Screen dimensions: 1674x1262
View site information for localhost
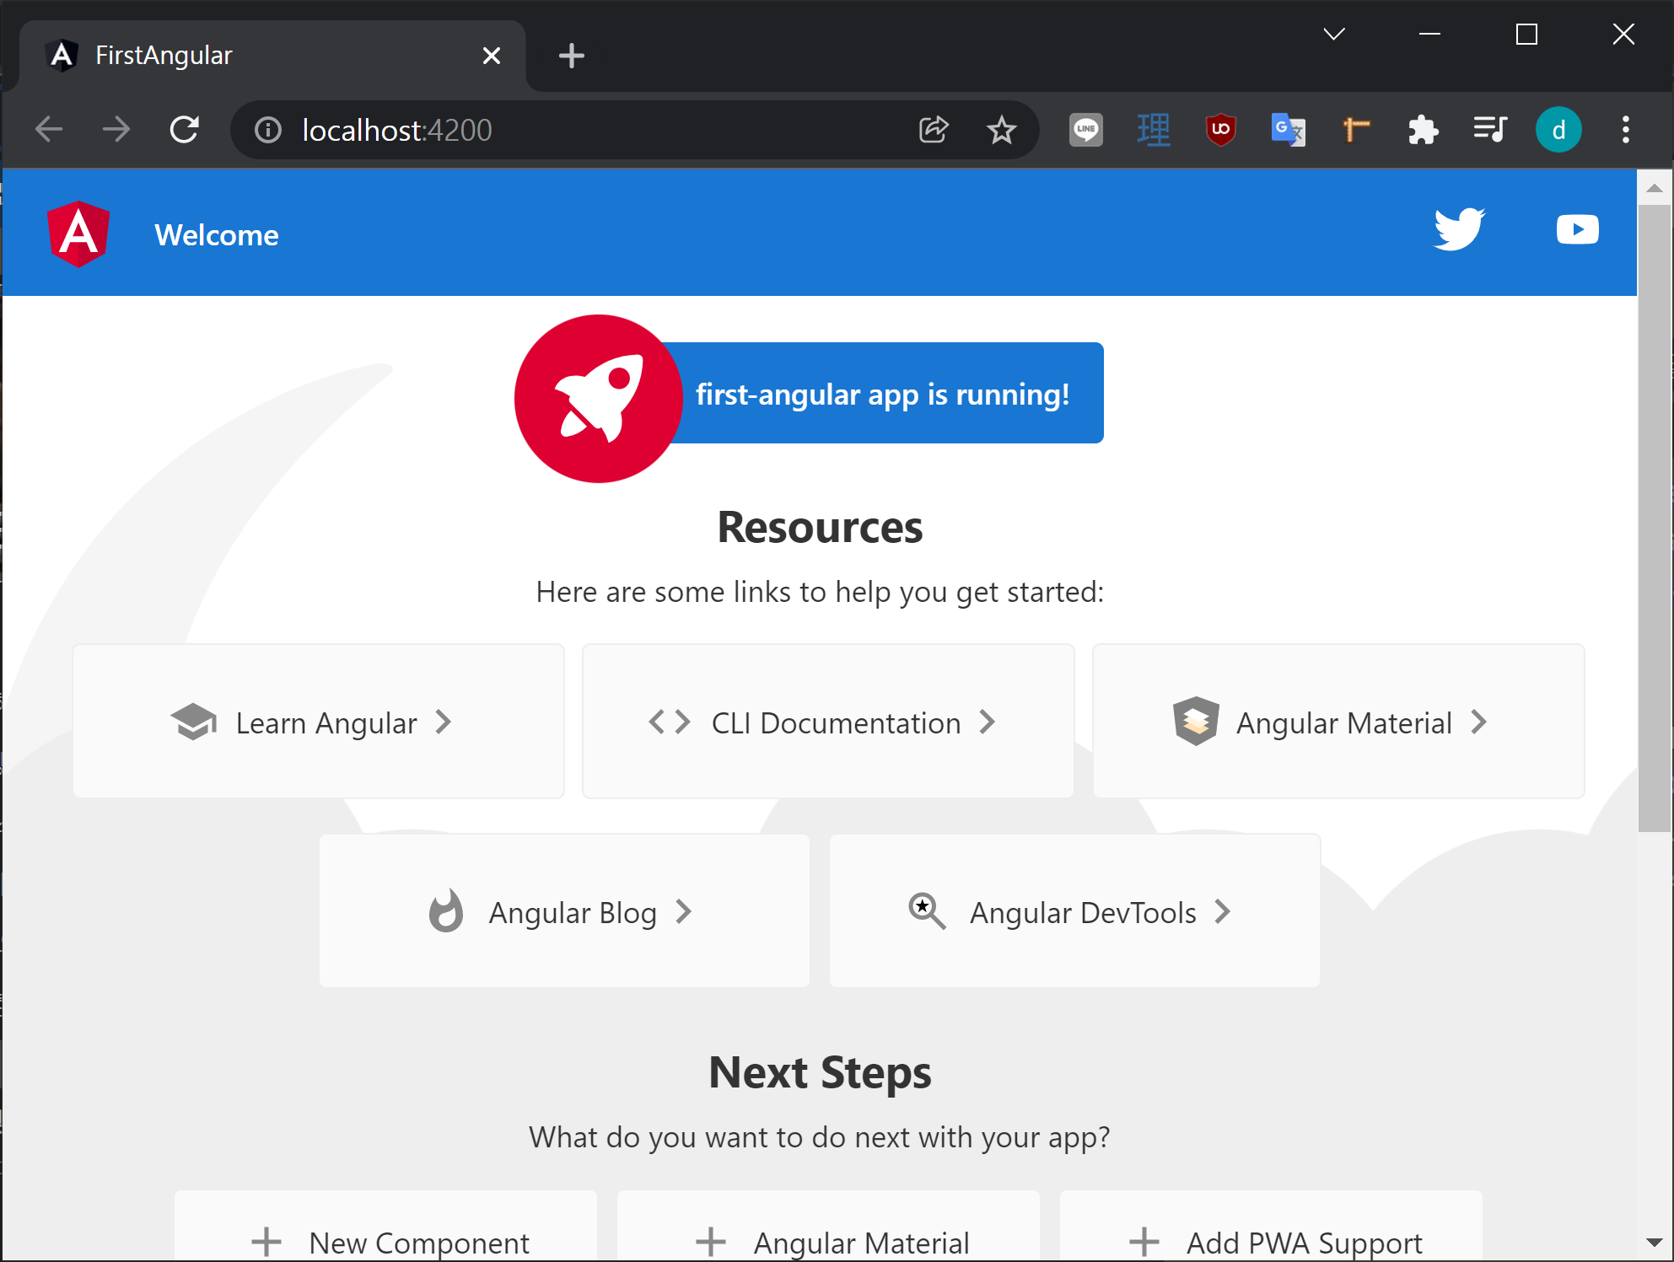click(x=268, y=130)
